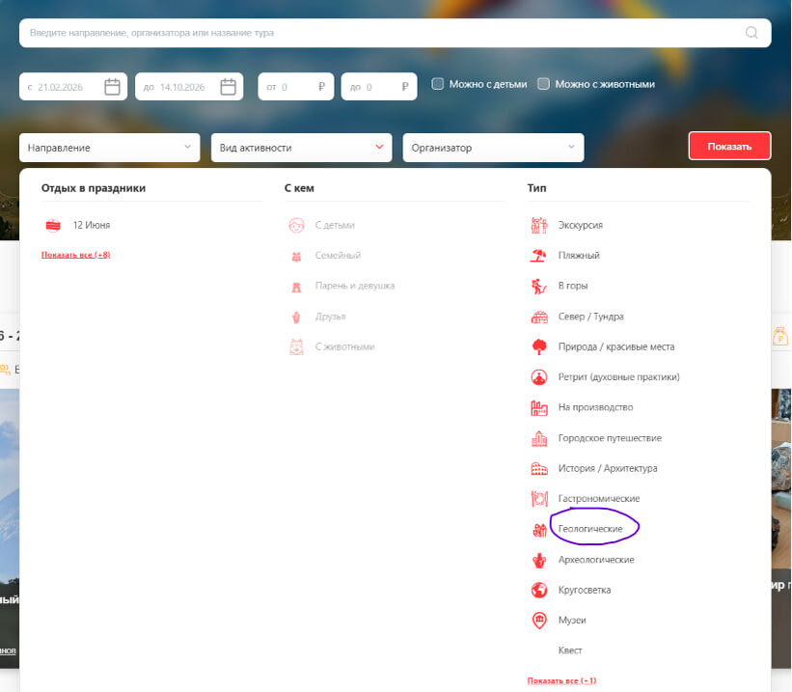Enable the Можно с детьми checkbox
The height and width of the screenshot is (692, 792).
(437, 84)
